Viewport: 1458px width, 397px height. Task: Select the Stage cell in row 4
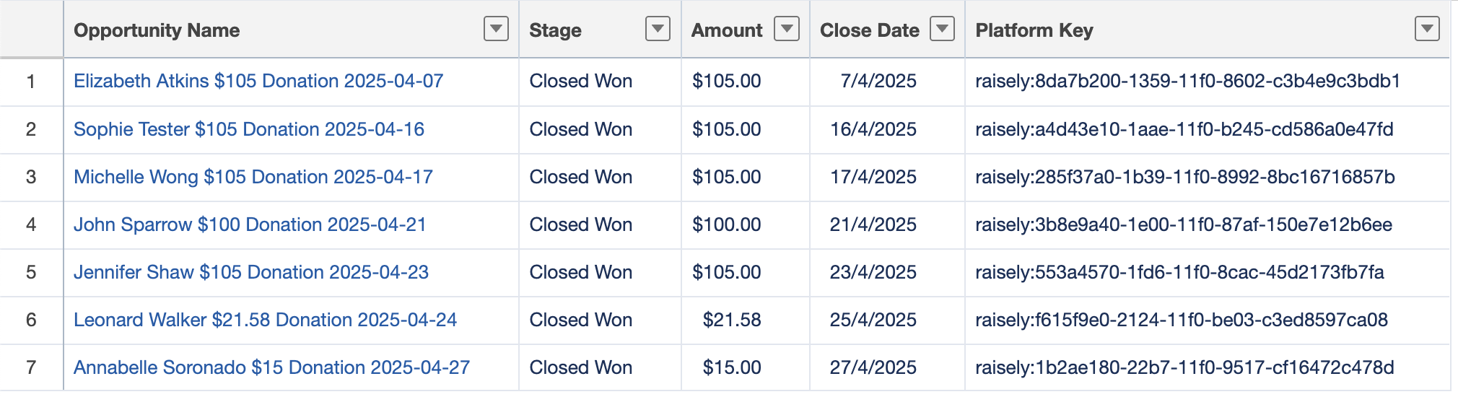point(581,224)
